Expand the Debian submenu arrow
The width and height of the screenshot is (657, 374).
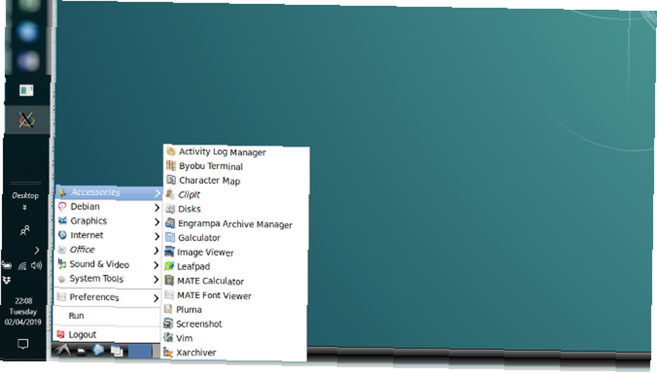157,208
